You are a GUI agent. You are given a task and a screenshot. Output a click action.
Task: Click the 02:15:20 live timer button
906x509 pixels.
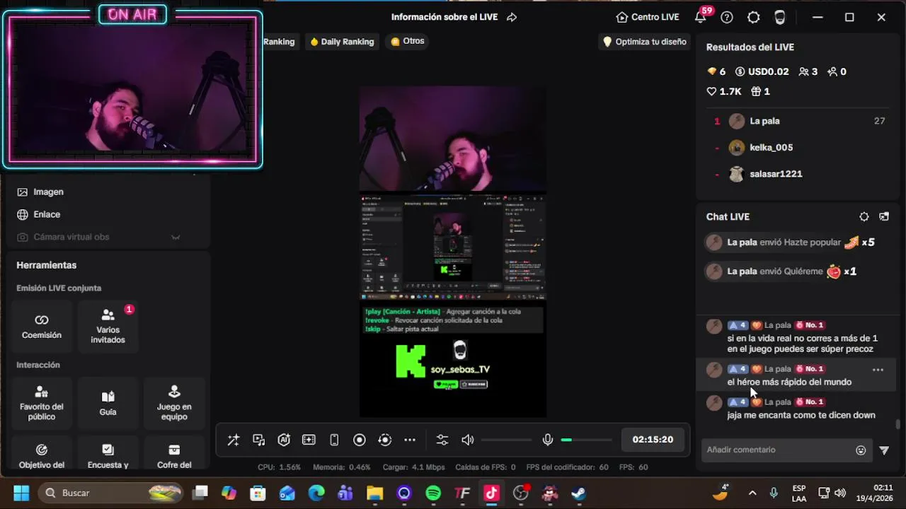pos(653,440)
